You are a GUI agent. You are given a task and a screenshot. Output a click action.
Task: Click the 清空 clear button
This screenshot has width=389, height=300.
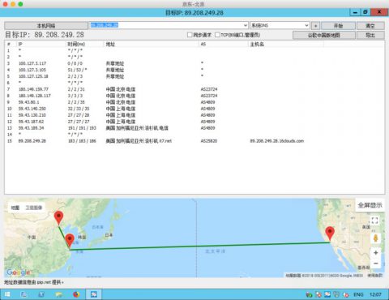pyautogui.click(x=370, y=26)
